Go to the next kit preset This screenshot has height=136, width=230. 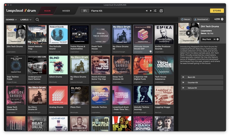click(x=151, y=11)
